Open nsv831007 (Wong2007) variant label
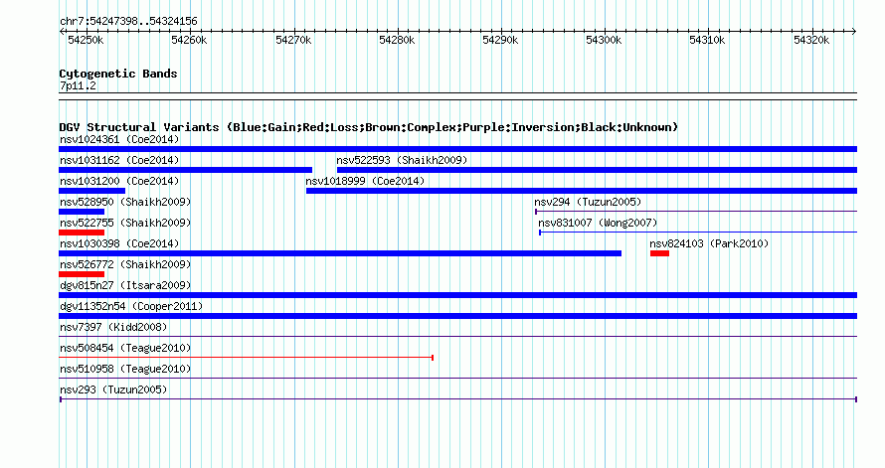The image size is (885, 468). (x=598, y=223)
